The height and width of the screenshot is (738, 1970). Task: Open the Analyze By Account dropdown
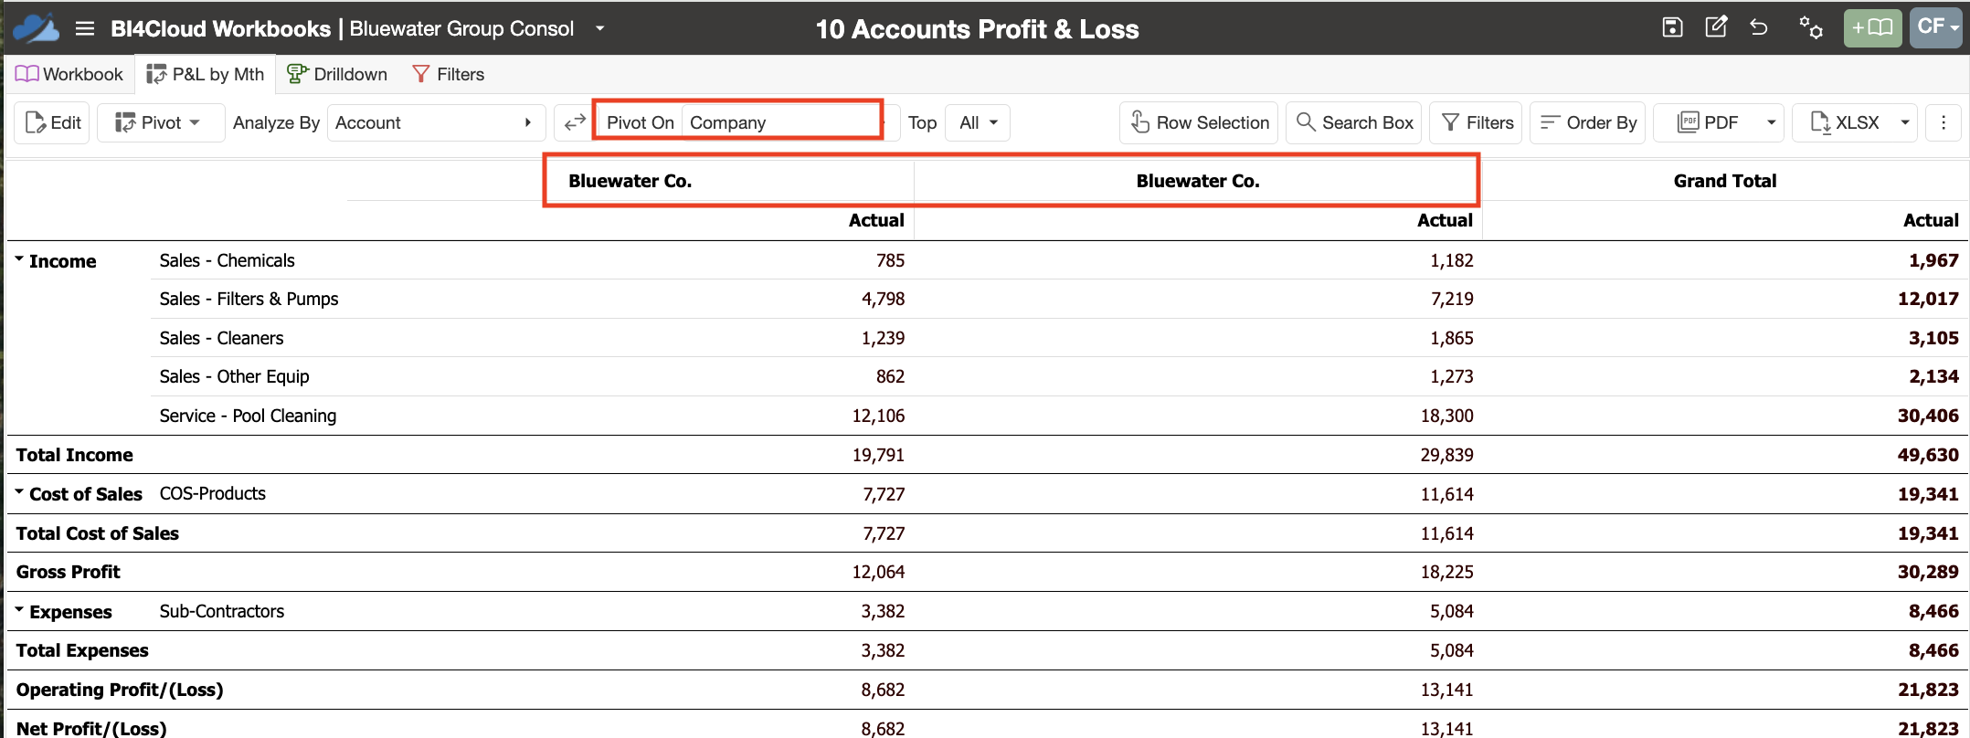coord(435,122)
